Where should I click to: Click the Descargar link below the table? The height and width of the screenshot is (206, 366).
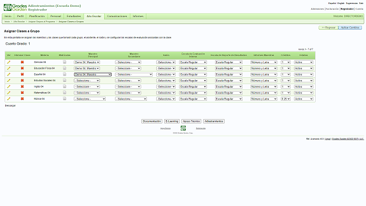pos(10,105)
